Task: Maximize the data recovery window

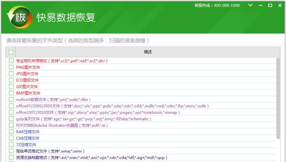Action: pos(270,6)
